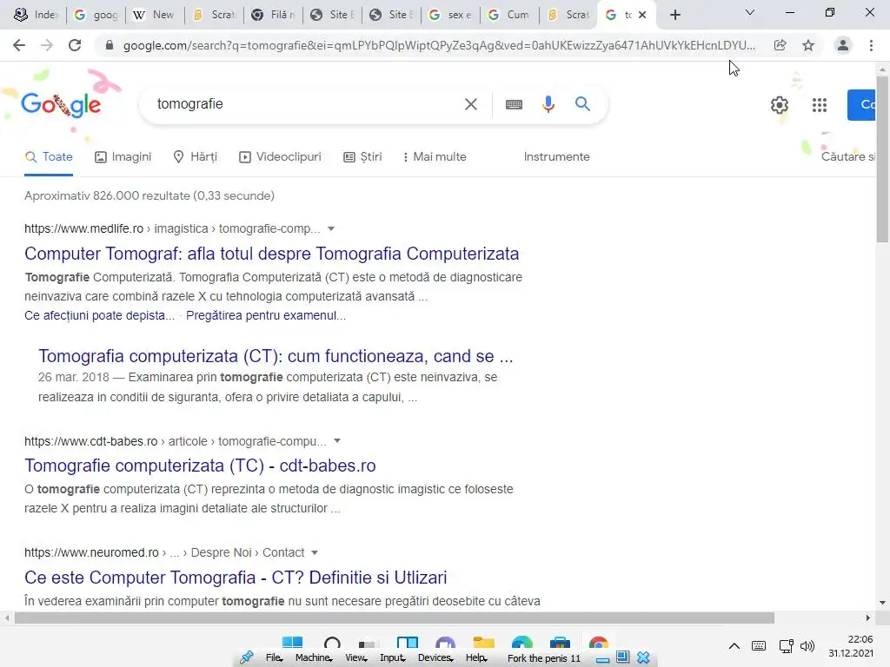Screen dimensions: 890x667
Task: Open the Google apps grid
Action: (819, 105)
